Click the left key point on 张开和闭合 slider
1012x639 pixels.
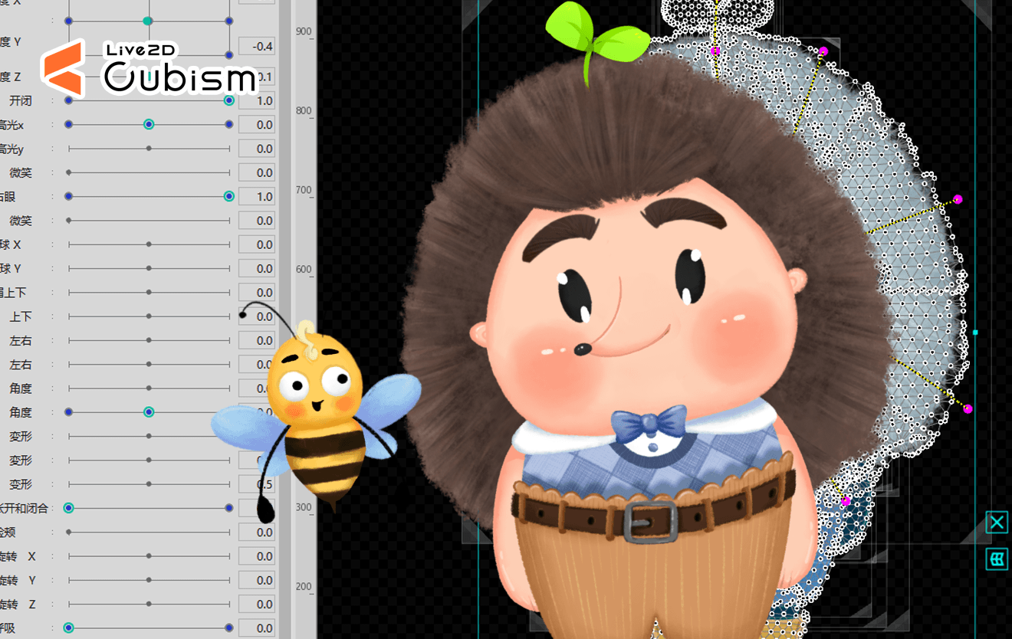[x=68, y=508]
